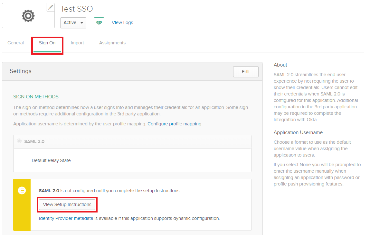370x235 pixels.
Task: Open Configure profile mapping link
Action: pyautogui.click(x=175, y=124)
